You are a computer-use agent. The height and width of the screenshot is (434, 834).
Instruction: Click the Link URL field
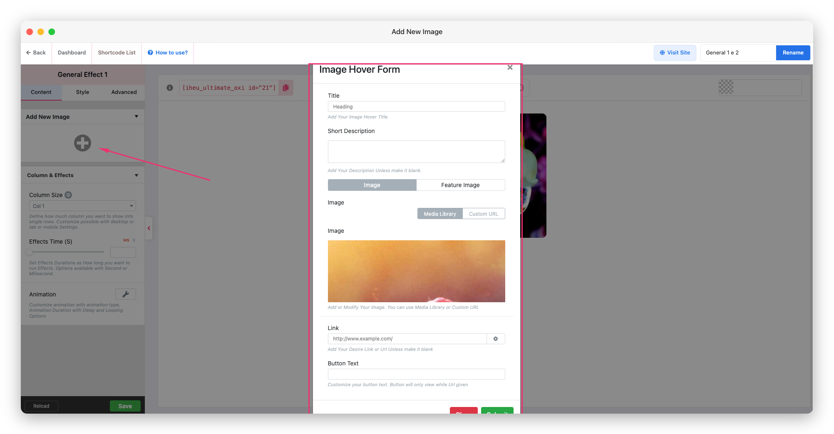pos(407,339)
